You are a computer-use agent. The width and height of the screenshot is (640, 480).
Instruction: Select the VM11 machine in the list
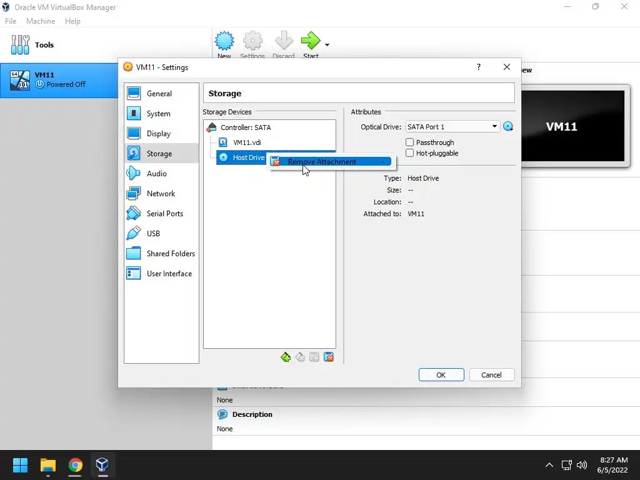pyautogui.click(x=59, y=80)
